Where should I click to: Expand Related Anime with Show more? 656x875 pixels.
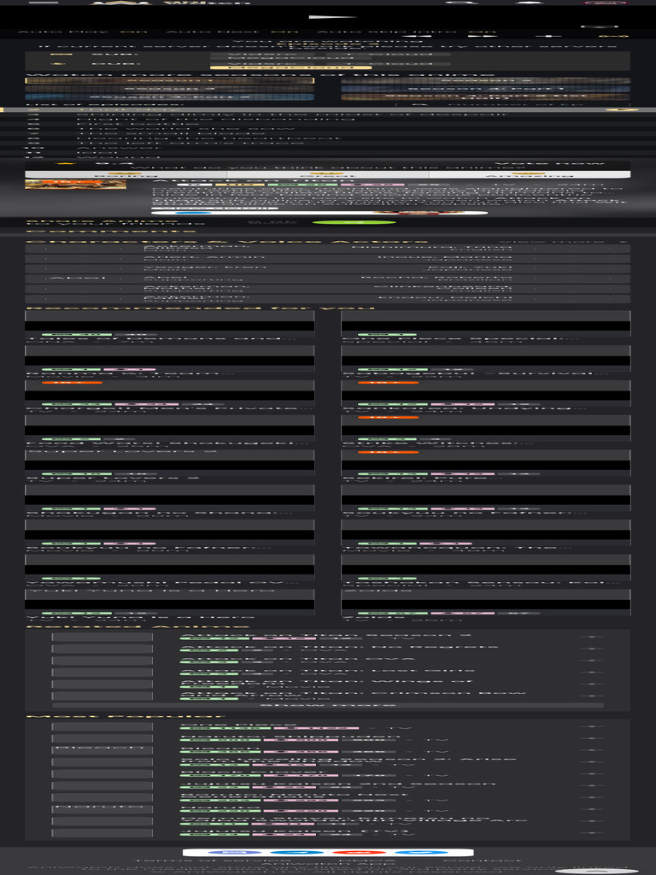pos(328,705)
